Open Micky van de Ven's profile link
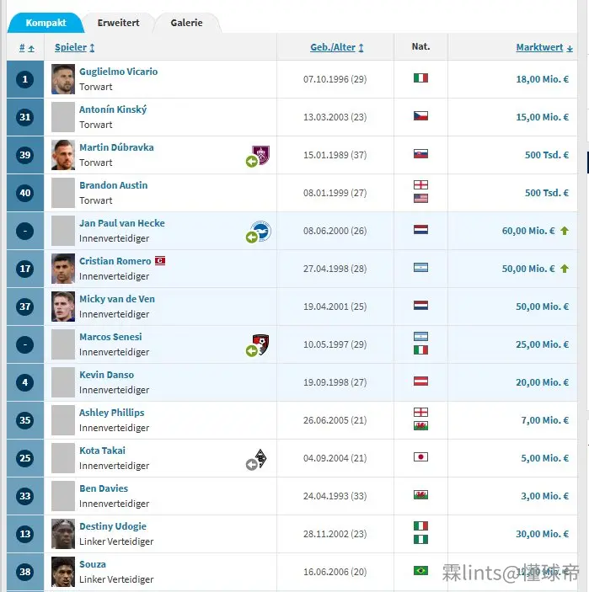This screenshot has height=592, width=589. coord(117,299)
